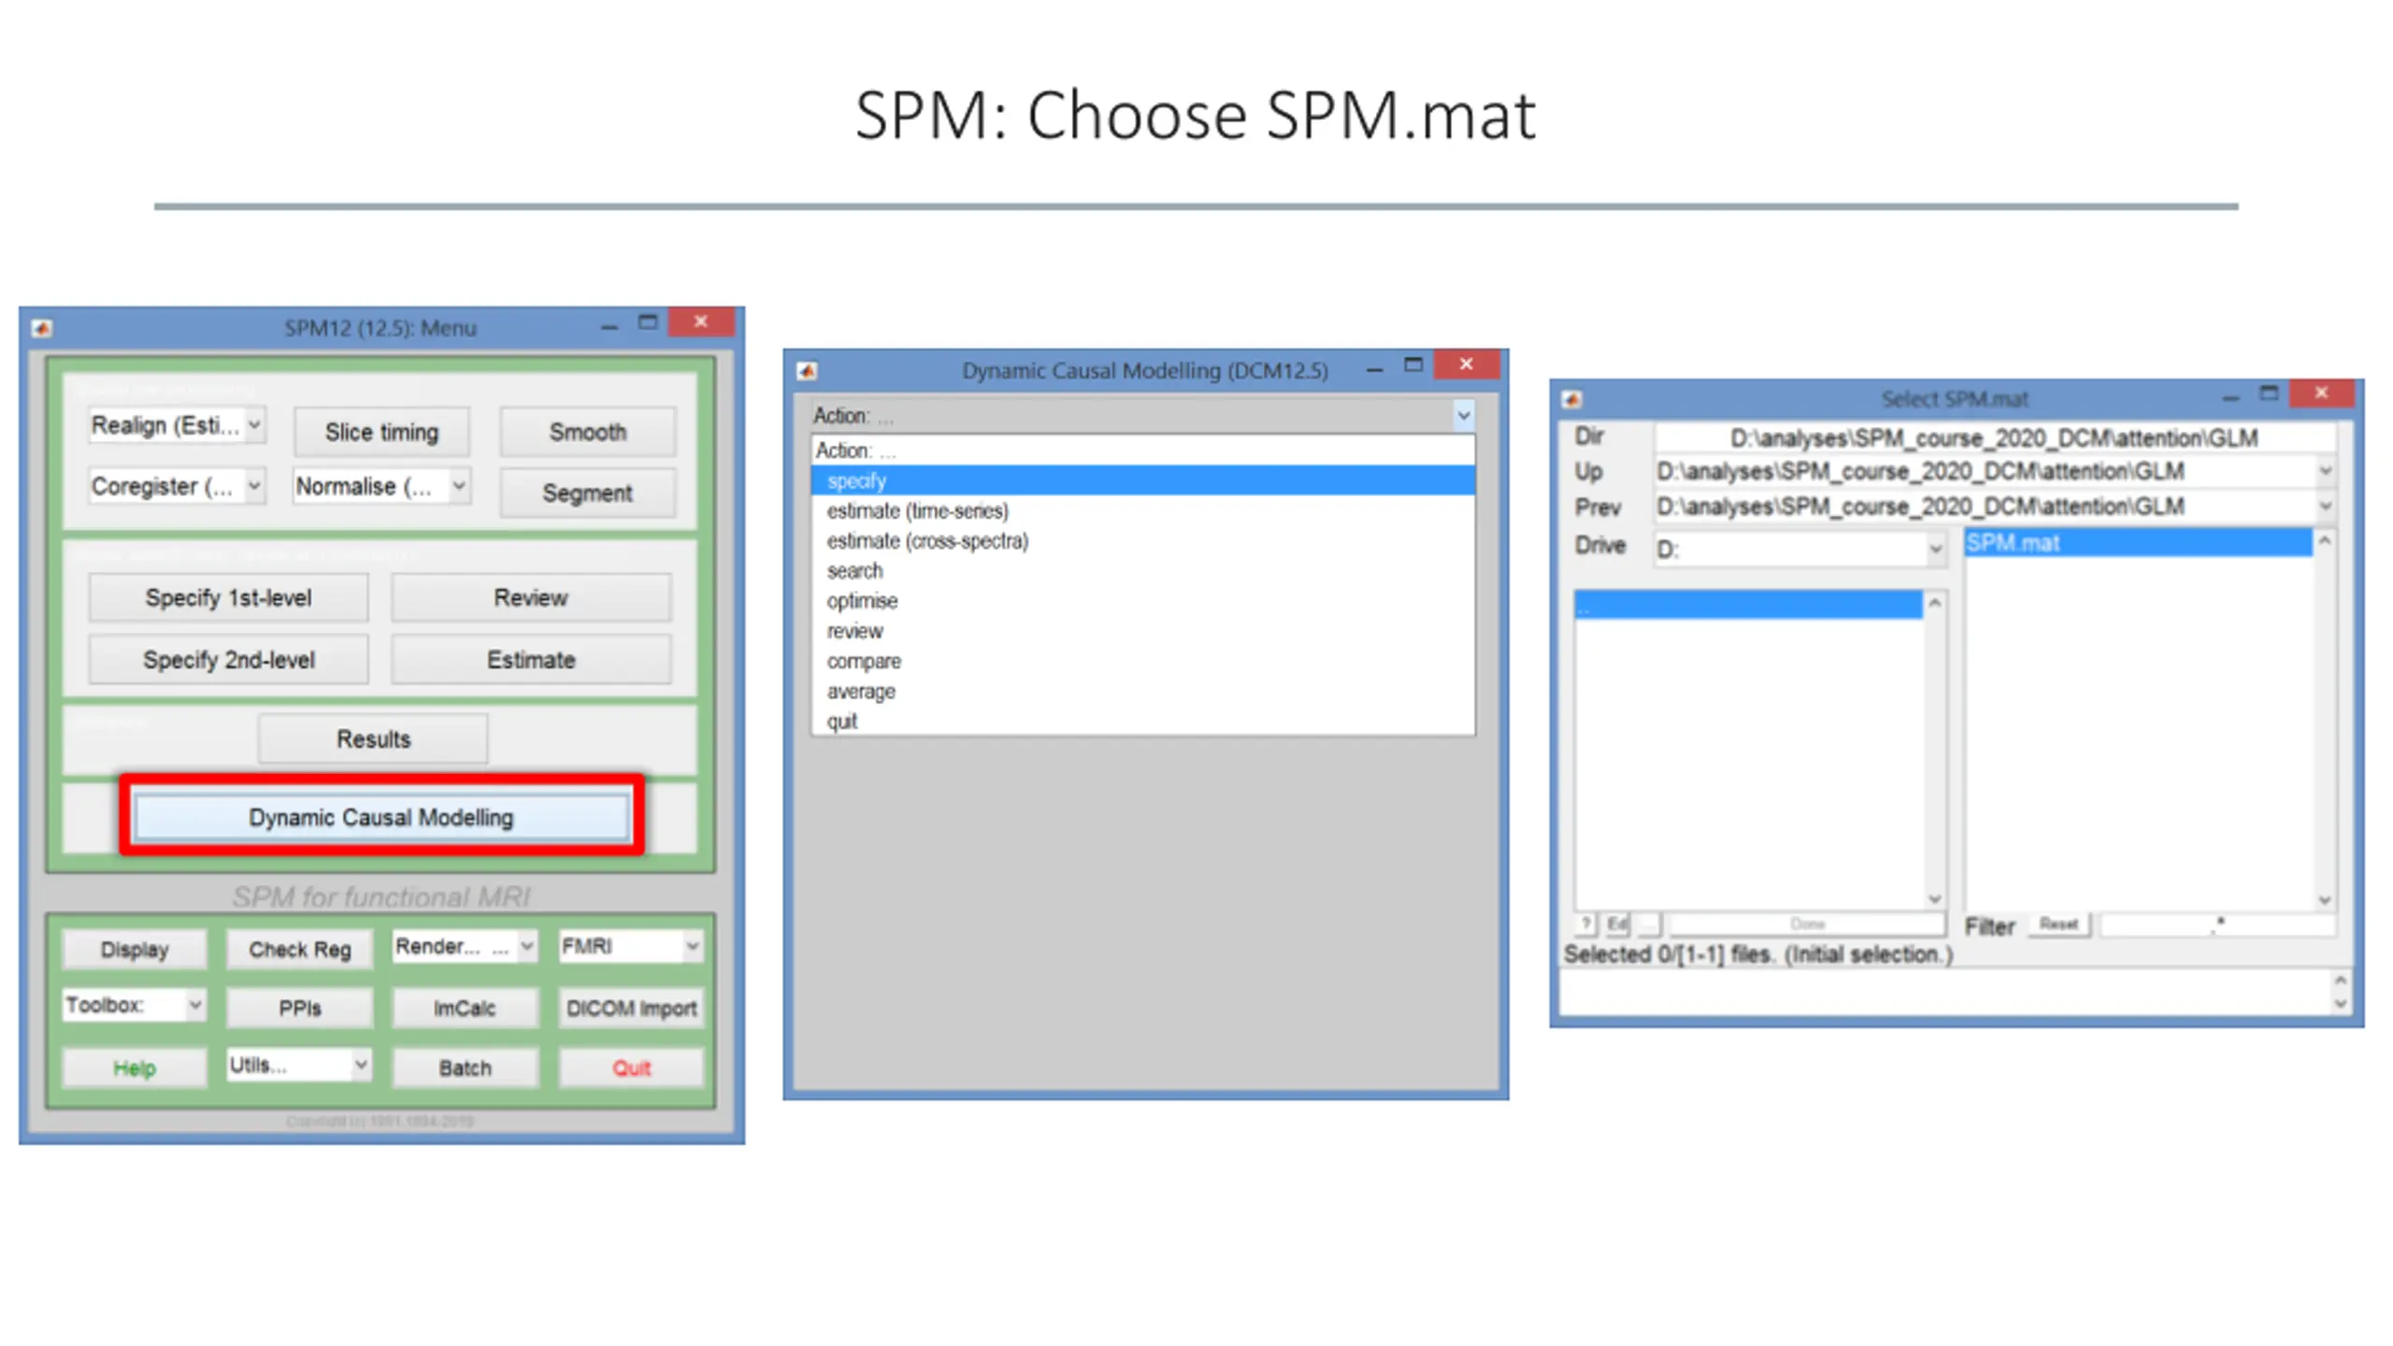This screenshot has height=1346, width=2393.
Task: Click the green Help button
Action: coord(135,1067)
